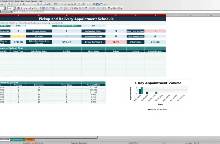
Task: Click the Clear Direct Formatting icon
Action: coord(24,4)
